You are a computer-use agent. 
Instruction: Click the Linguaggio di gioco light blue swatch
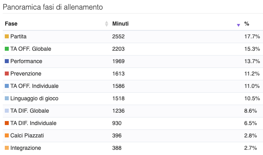tap(7, 98)
